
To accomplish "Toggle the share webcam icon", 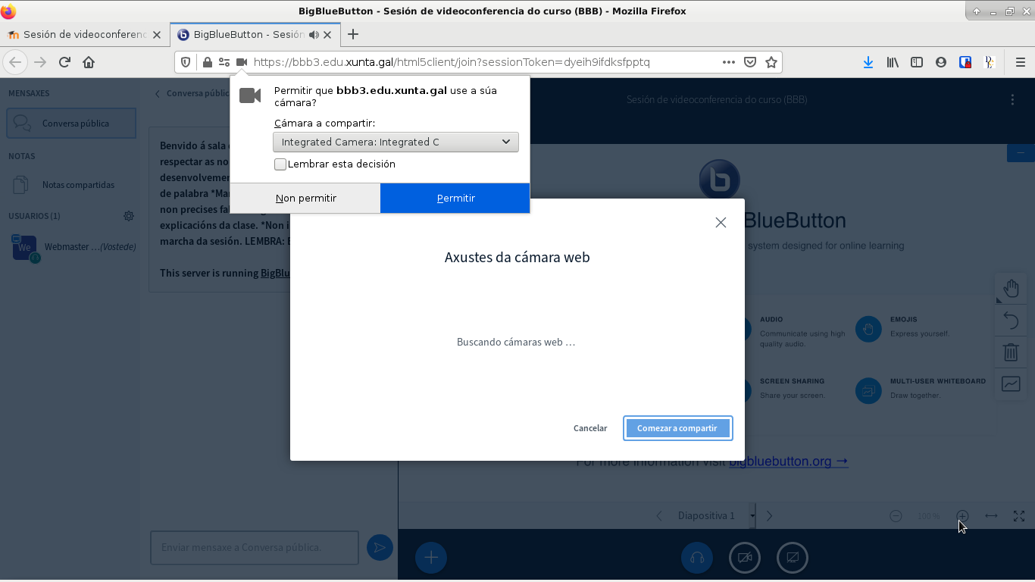I will [744, 559].
